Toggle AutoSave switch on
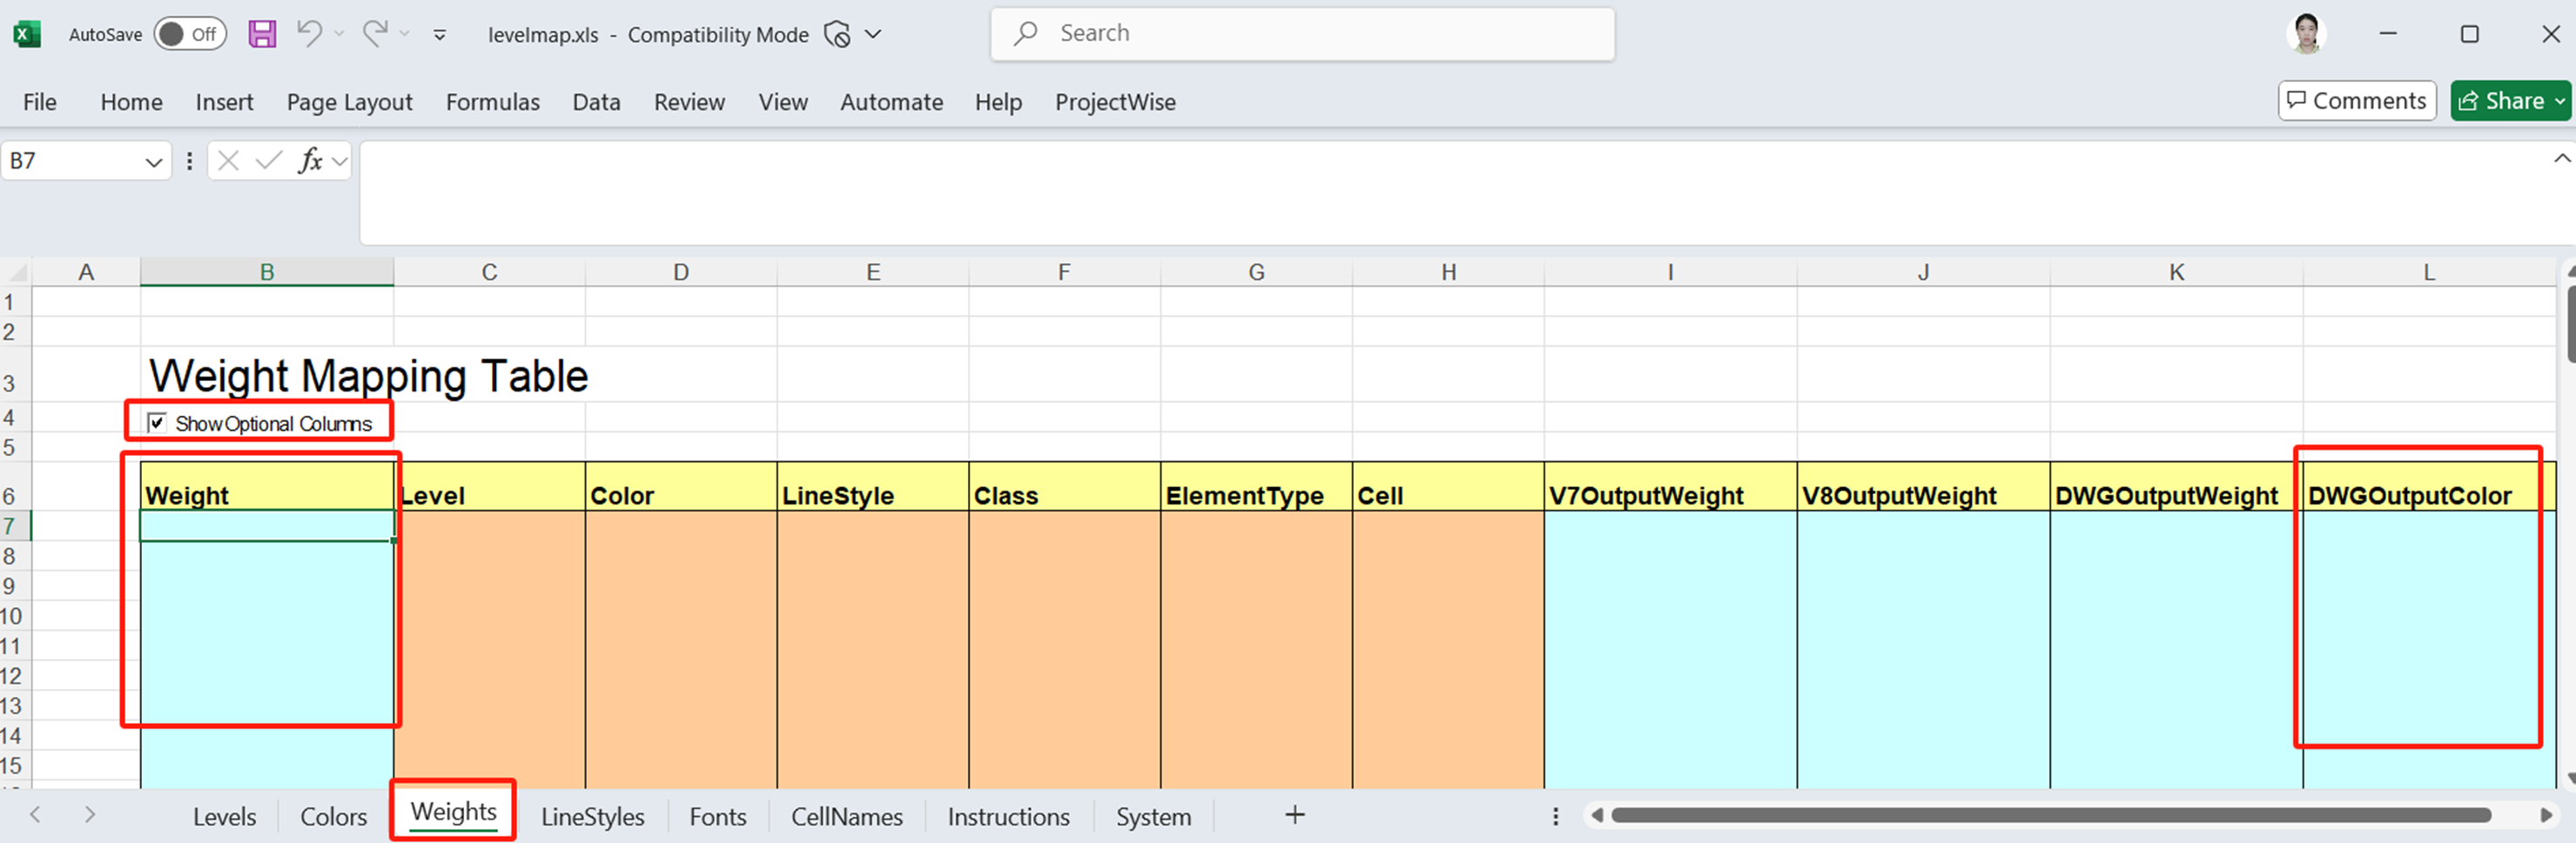The image size is (2576, 843). [189, 34]
